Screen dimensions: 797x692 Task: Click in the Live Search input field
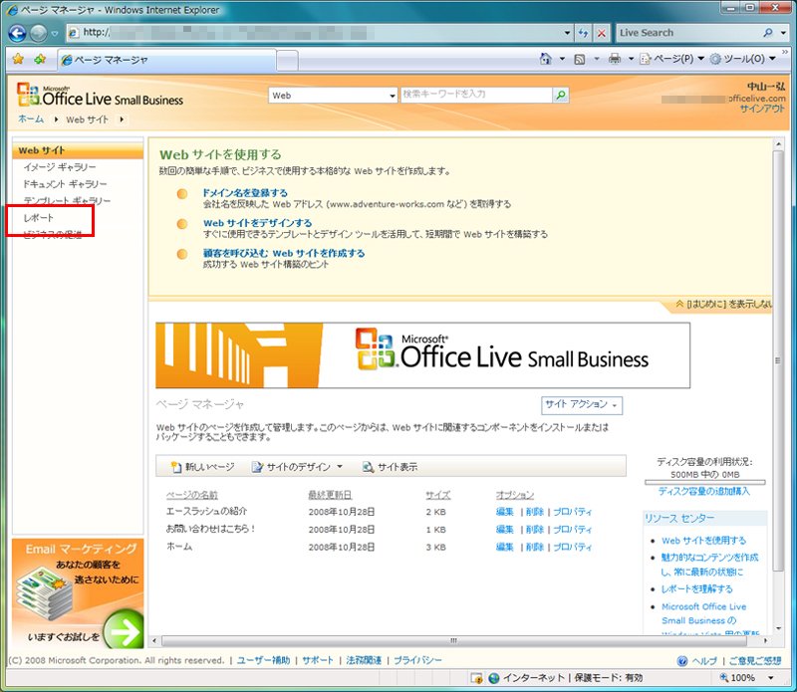pyautogui.click(x=688, y=33)
